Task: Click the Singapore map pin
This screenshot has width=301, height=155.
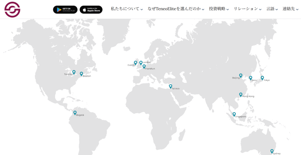Action: 234,115
